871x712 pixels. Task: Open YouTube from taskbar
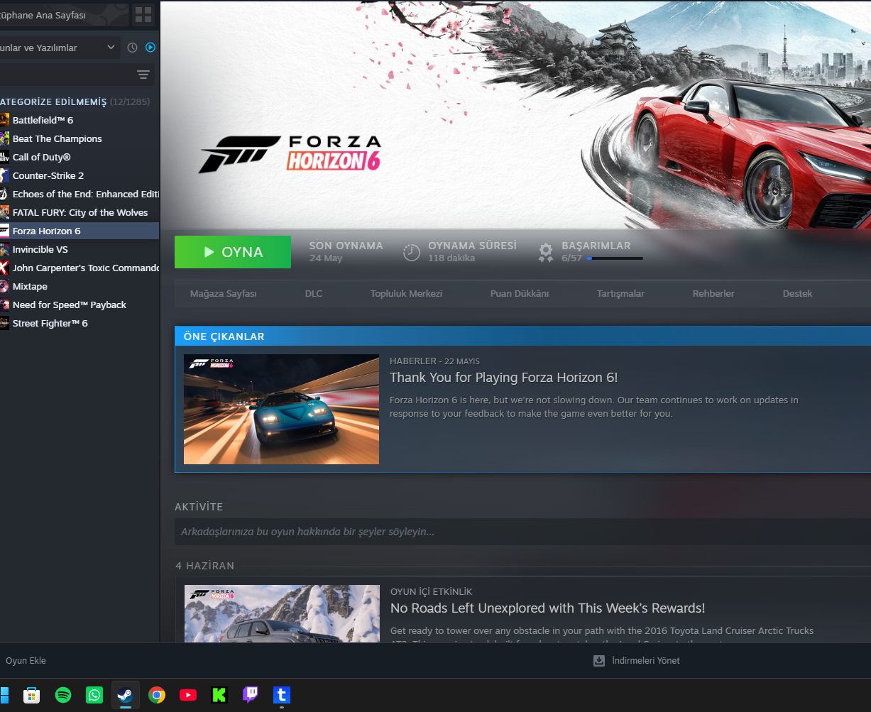pos(188,695)
